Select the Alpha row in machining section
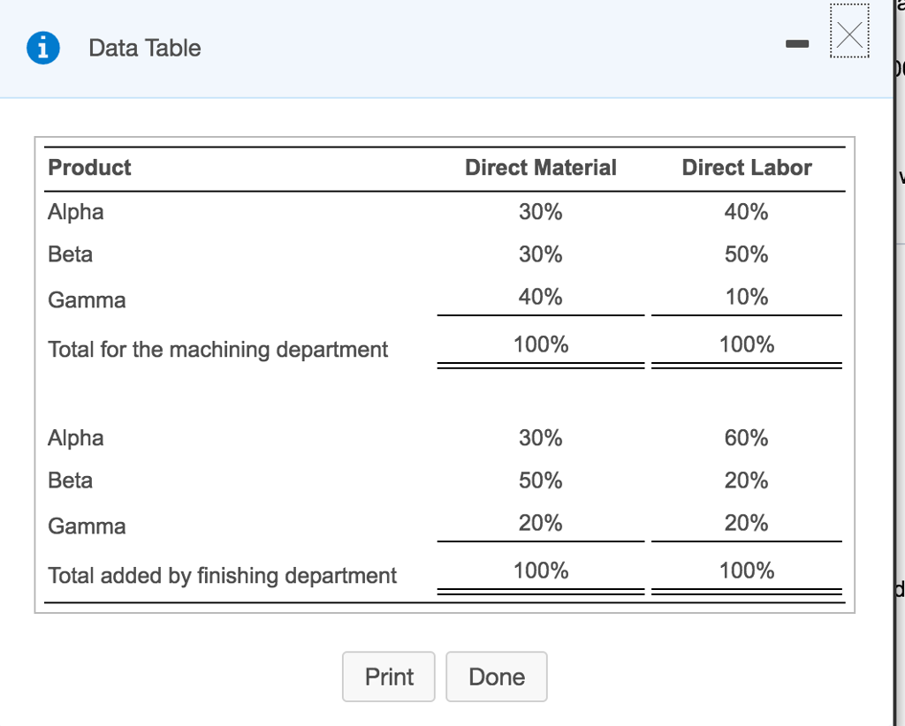Screen dimensions: 905x726 pyautogui.click(x=75, y=211)
